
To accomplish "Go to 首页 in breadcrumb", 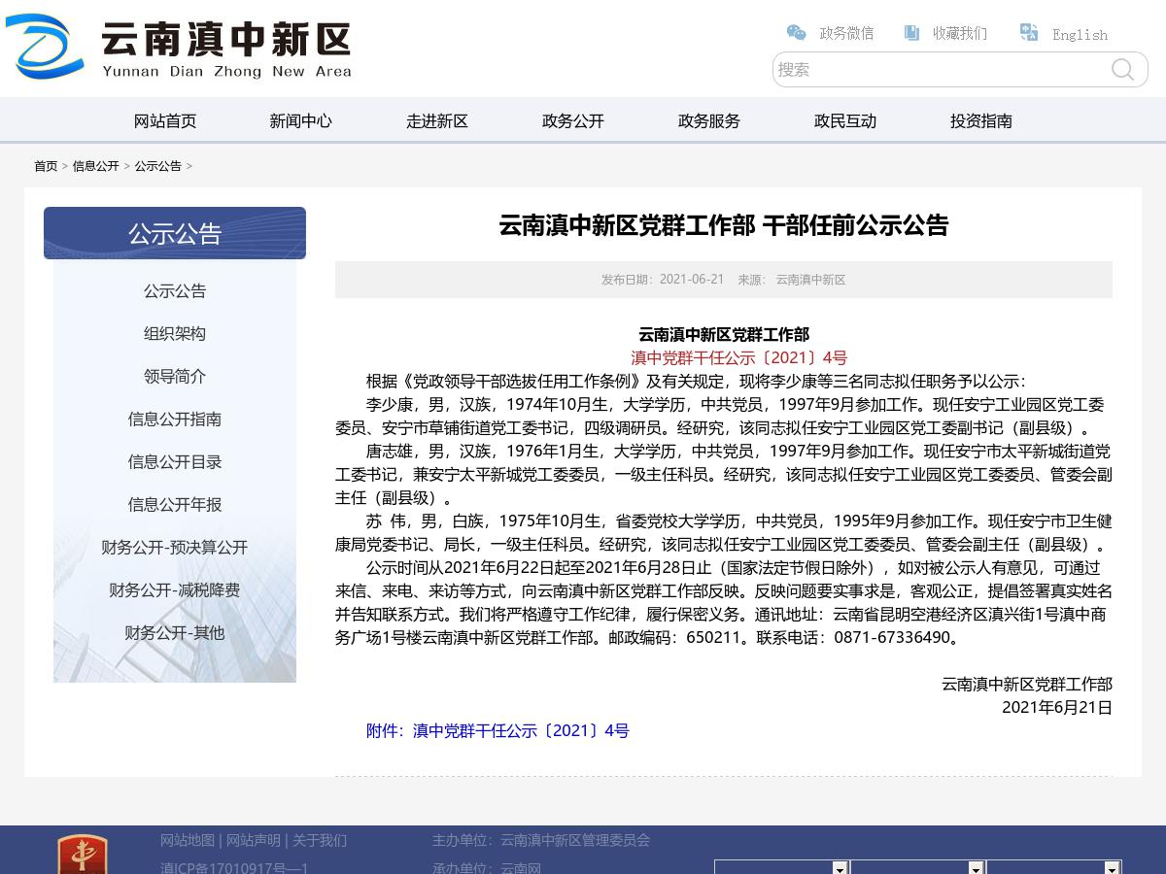I will [46, 166].
